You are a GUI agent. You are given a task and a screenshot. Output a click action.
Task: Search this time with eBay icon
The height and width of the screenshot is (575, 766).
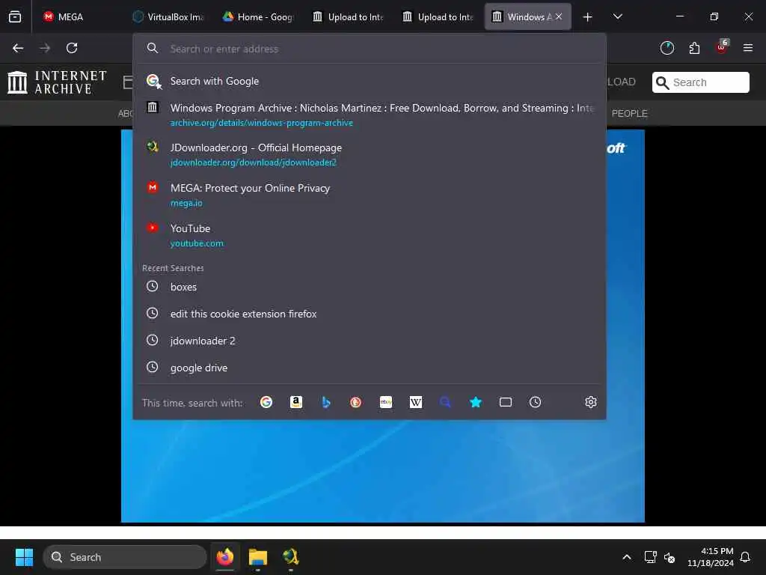(x=386, y=402)
